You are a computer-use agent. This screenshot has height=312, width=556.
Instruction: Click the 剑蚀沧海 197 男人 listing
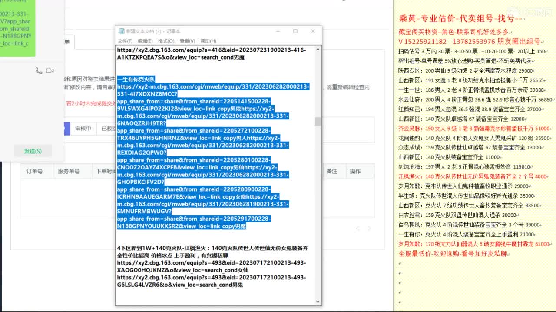464,166
